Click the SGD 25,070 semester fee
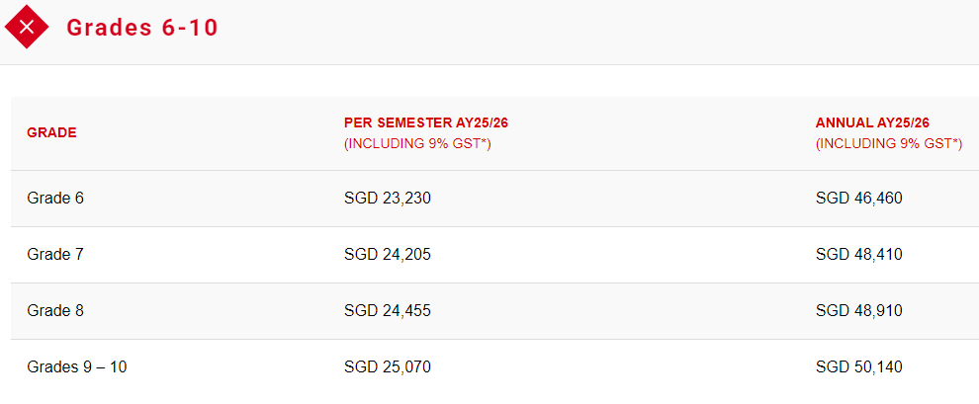This screenshot has height=404, width=979. (x=388, y=367)
